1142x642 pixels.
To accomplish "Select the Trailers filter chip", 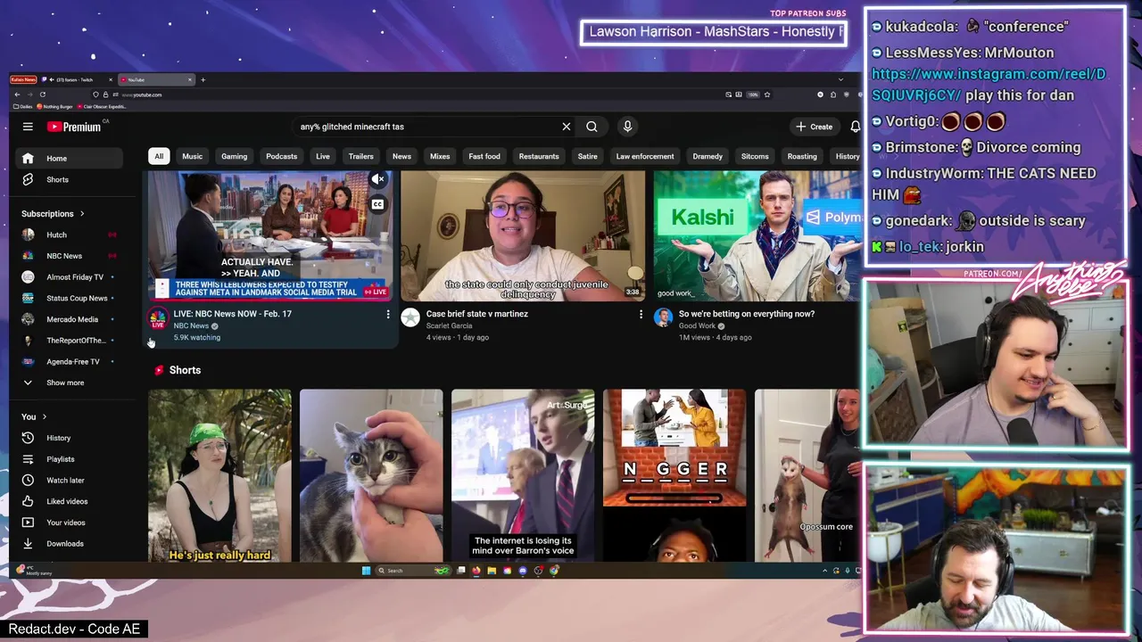I will point(361,156).
